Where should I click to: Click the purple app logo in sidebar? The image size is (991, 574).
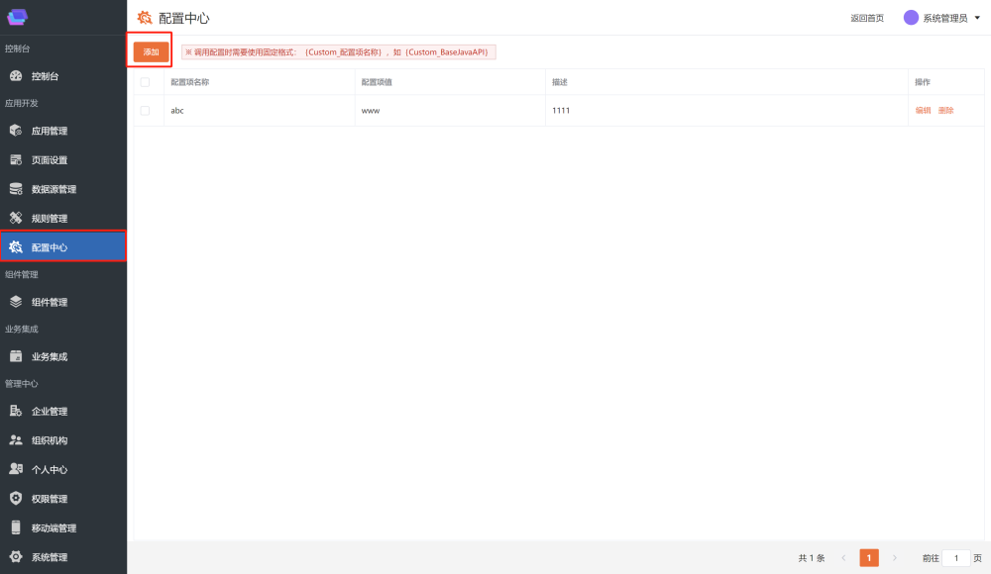point(18,16)
